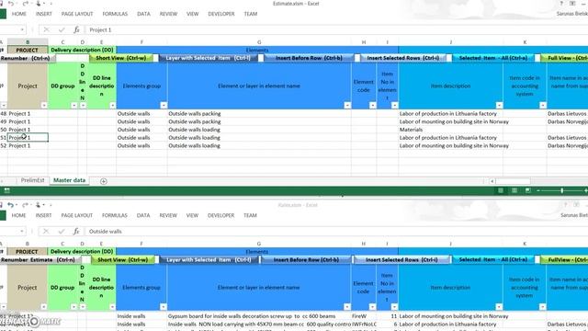The image size is (588, 331).
Task: Open Name Box dropdown in top window
Action: (x=22, y=29)
